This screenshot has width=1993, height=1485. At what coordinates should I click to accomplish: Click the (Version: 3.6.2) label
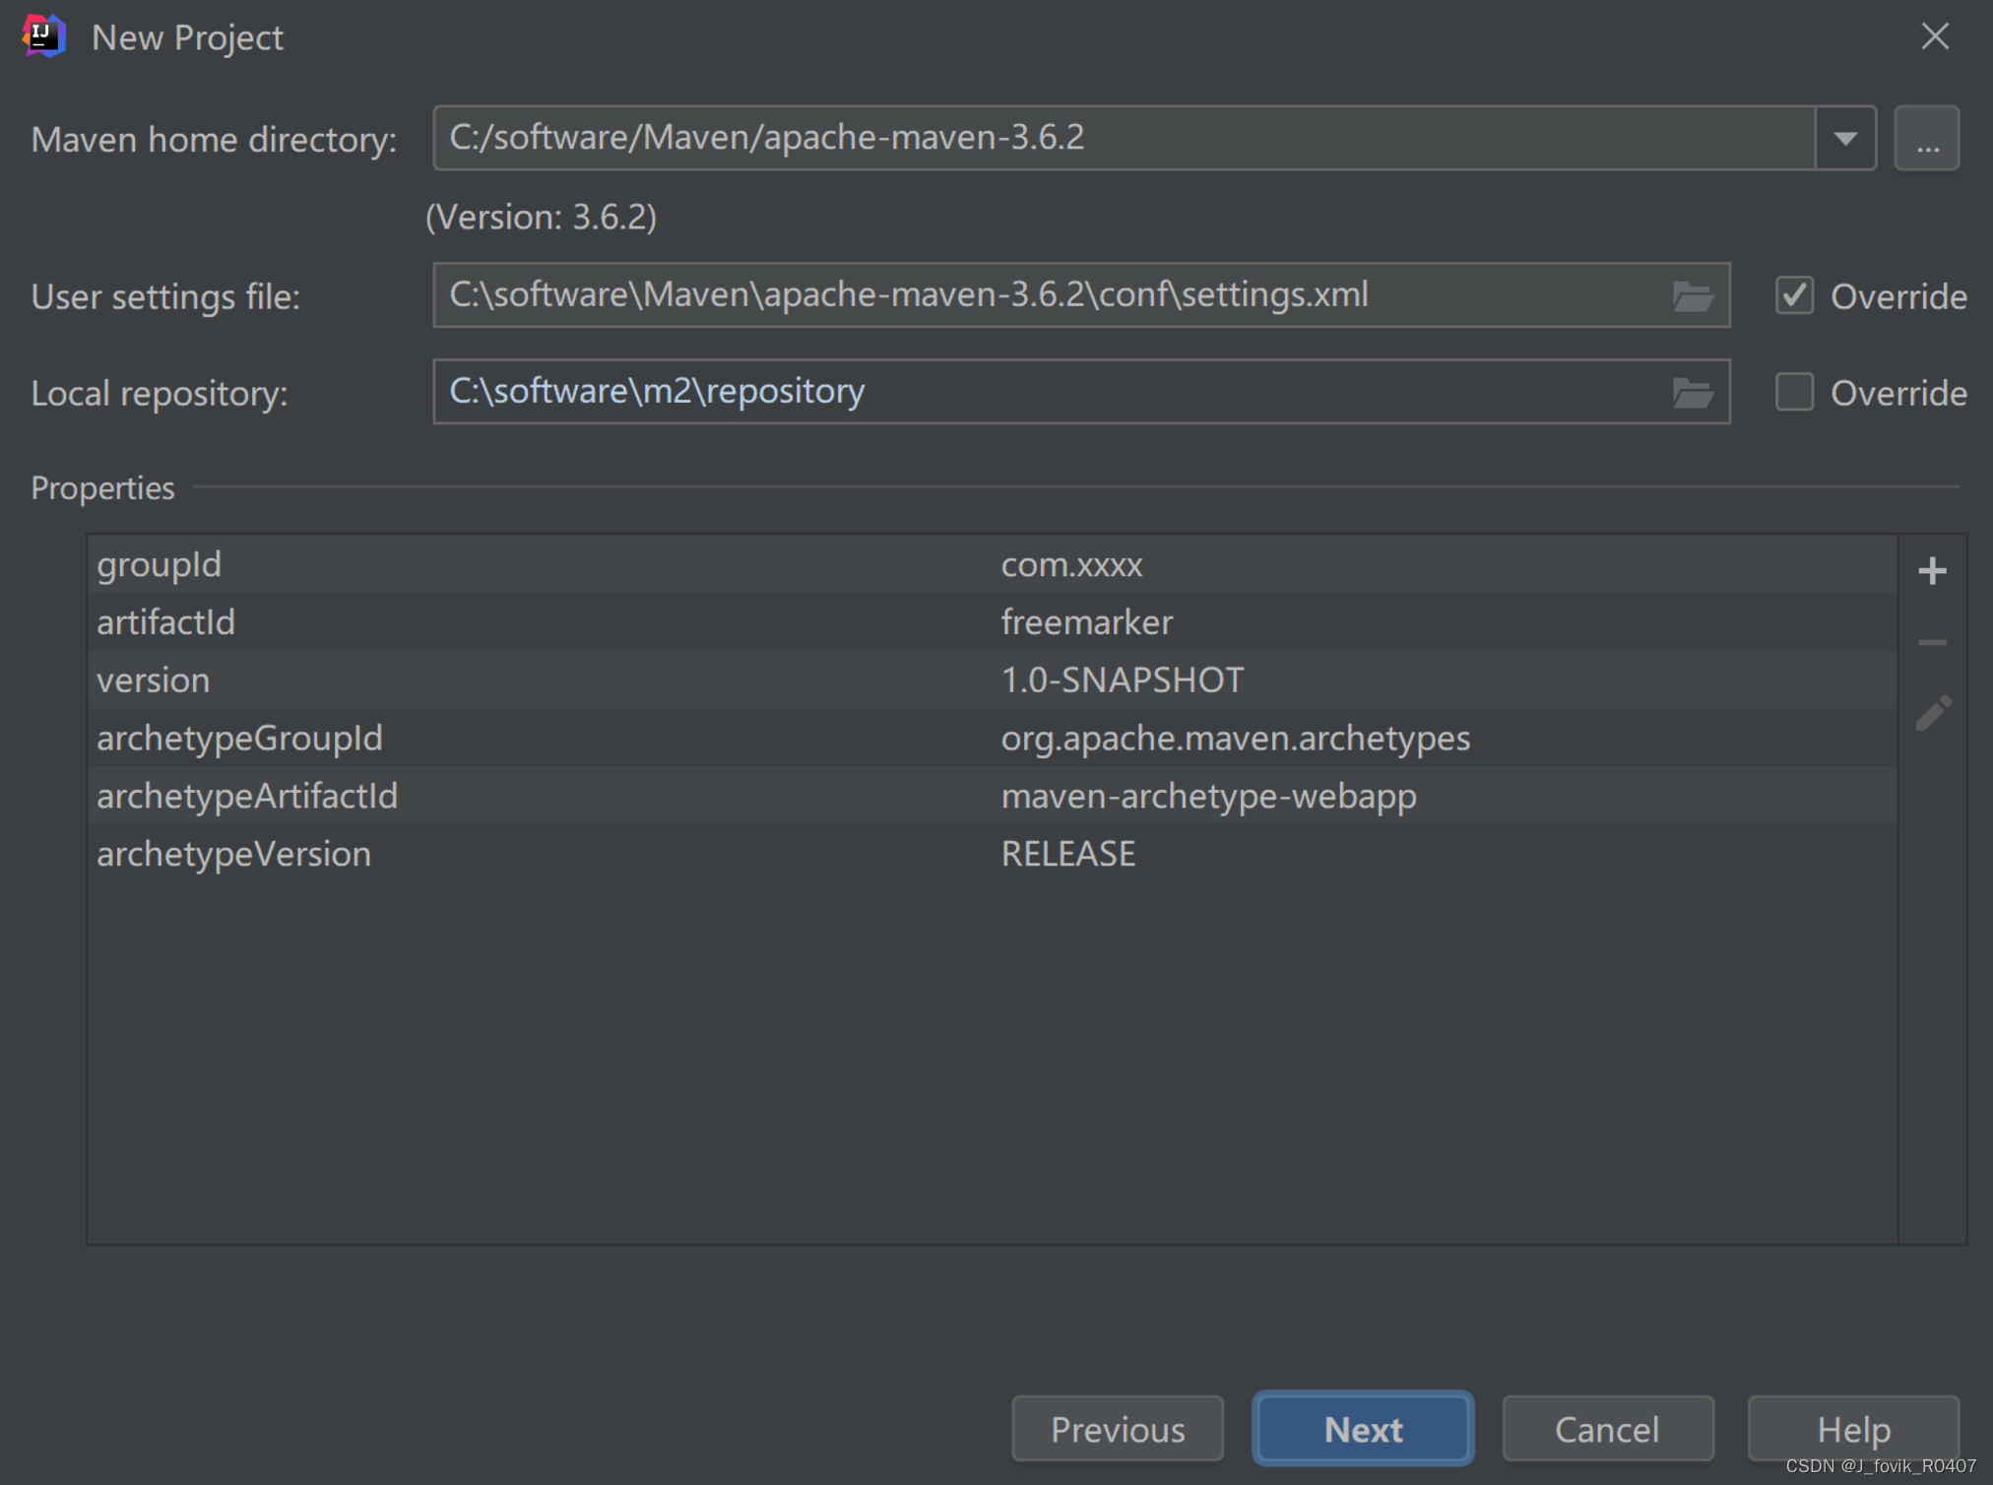[x=541, y=217]
